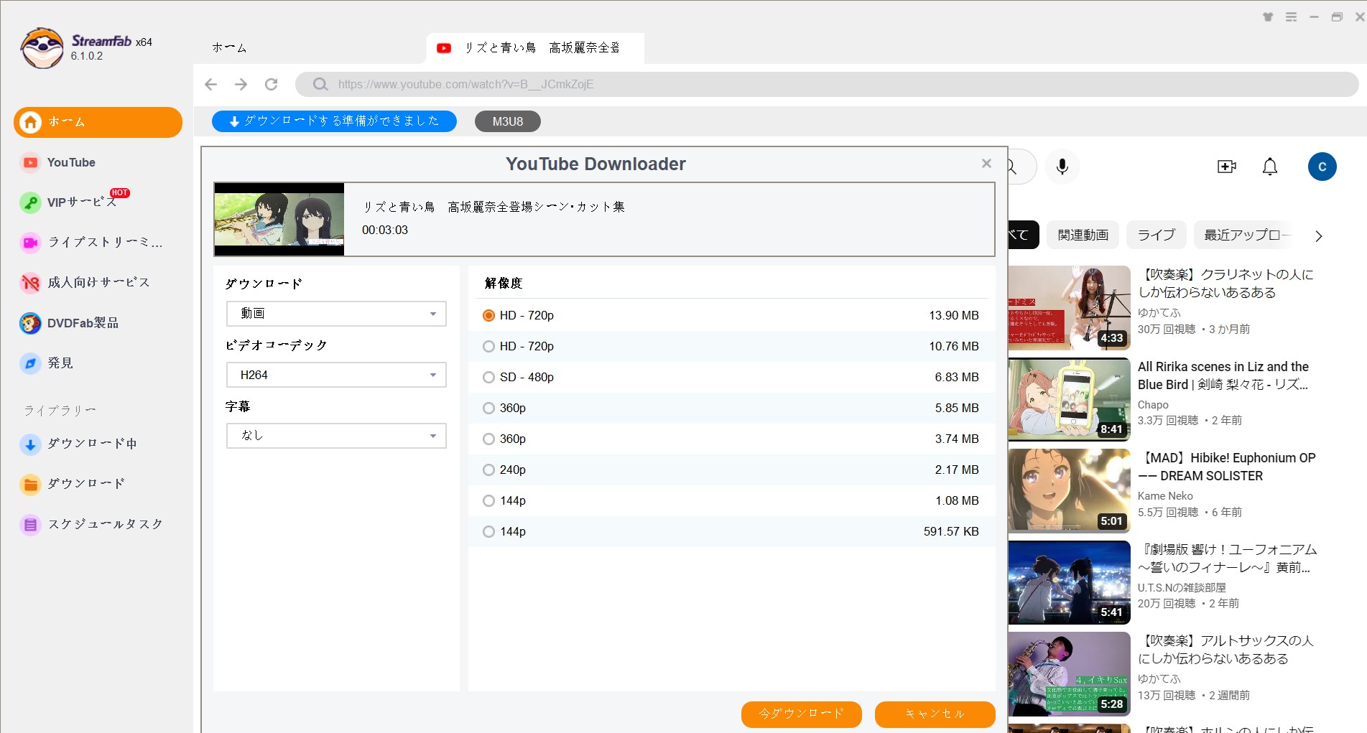1367x733 pixels.
Task: Click the Kame Neko channel name
Action: pos(1165,496)
